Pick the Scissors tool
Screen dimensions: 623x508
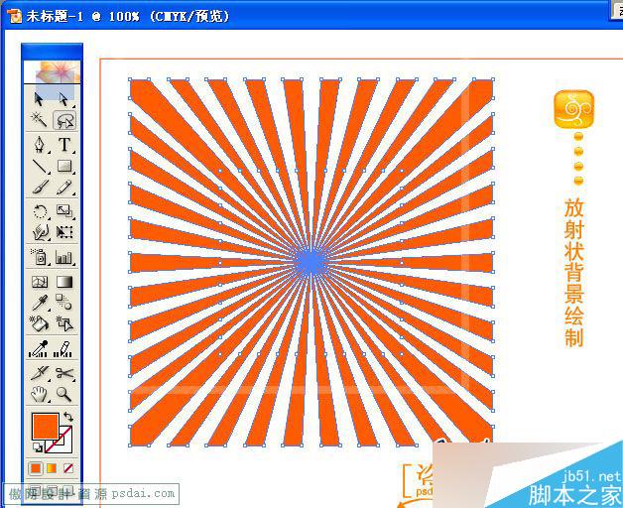(x=64, y=374)
